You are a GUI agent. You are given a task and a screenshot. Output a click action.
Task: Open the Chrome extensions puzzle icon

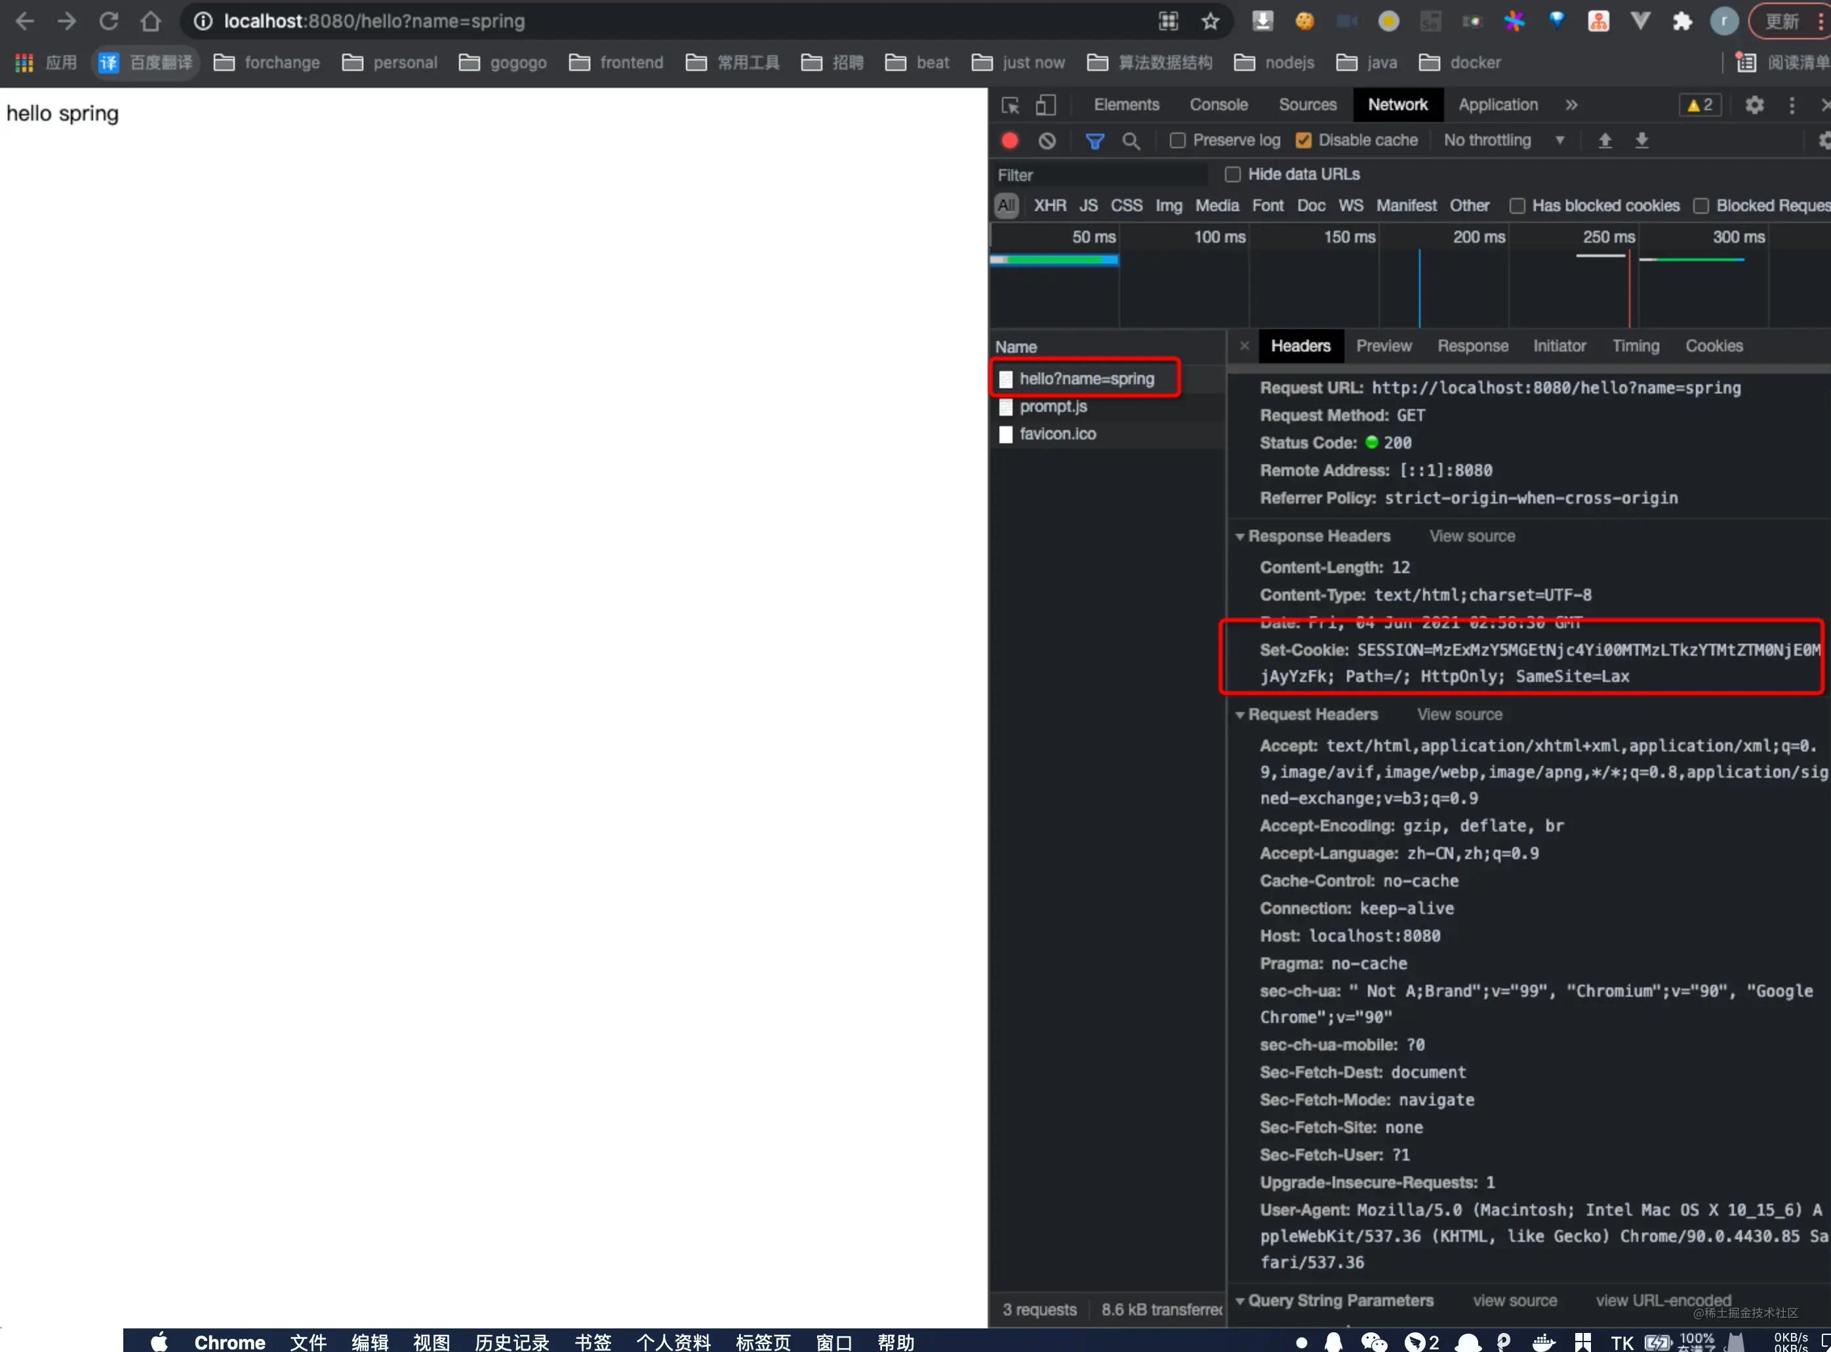coord(1682,21)
